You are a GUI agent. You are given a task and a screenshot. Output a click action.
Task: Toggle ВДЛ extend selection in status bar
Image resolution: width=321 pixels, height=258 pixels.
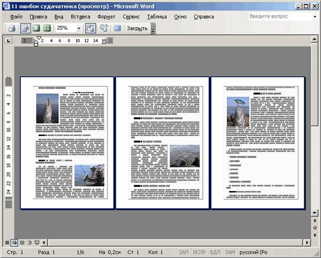[215, 252]
